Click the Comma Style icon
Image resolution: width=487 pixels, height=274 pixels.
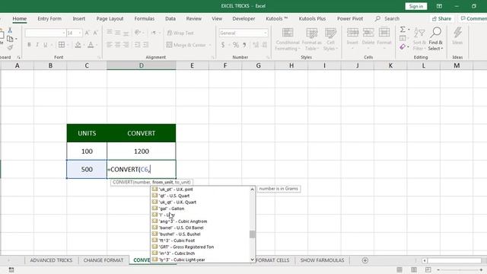(244, 45)
